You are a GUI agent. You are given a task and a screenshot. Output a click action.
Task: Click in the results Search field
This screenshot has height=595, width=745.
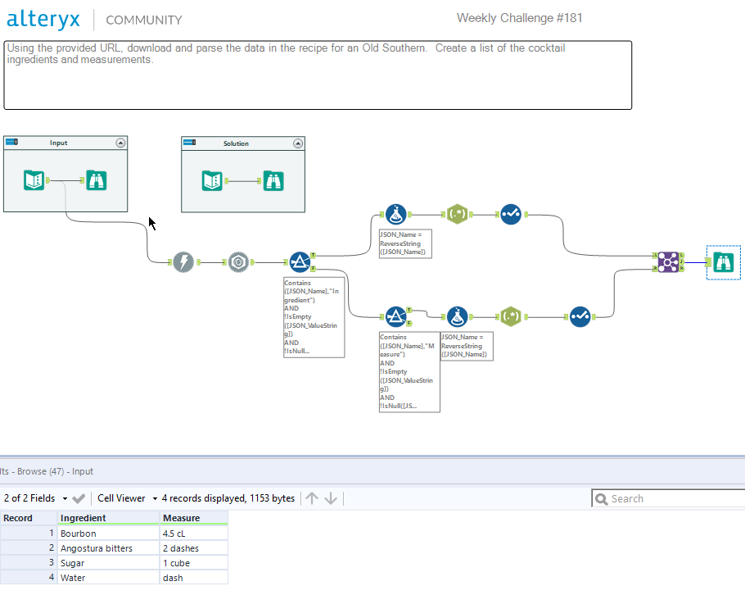coord(670,498)
